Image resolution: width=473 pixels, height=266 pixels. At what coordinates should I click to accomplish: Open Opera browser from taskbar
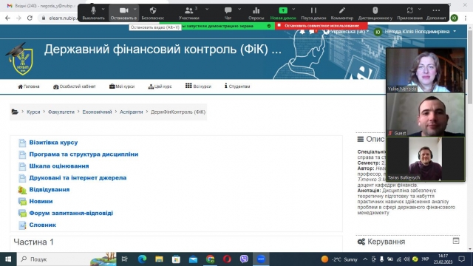(227, 259)
